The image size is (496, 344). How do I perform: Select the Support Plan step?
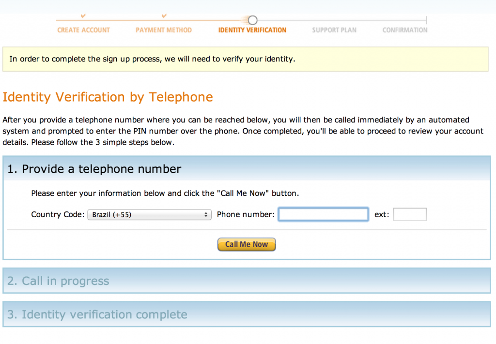pos(334,30)
